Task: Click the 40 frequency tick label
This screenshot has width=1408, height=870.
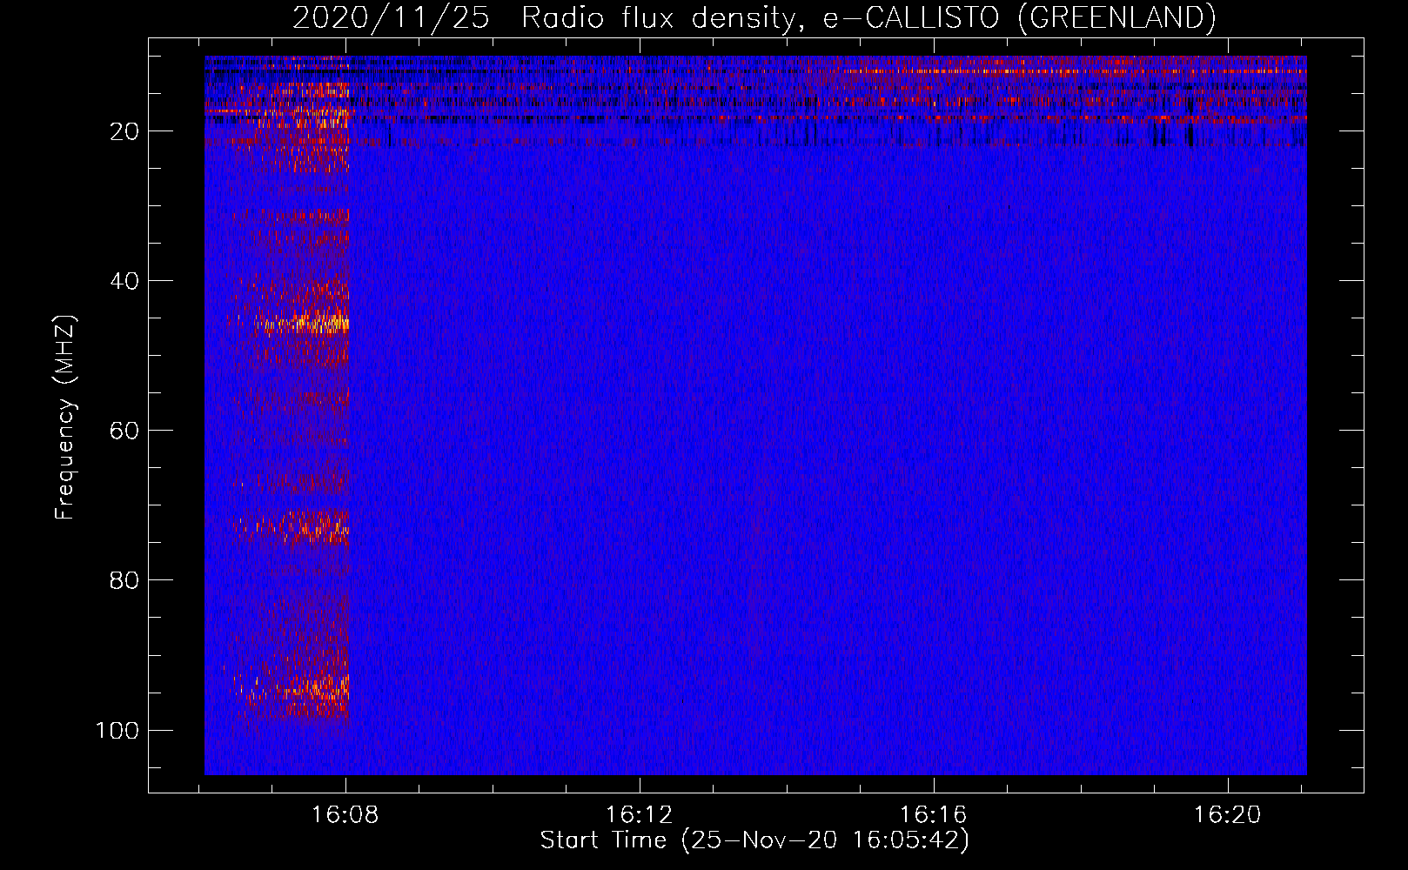Action: coord(124,281)
